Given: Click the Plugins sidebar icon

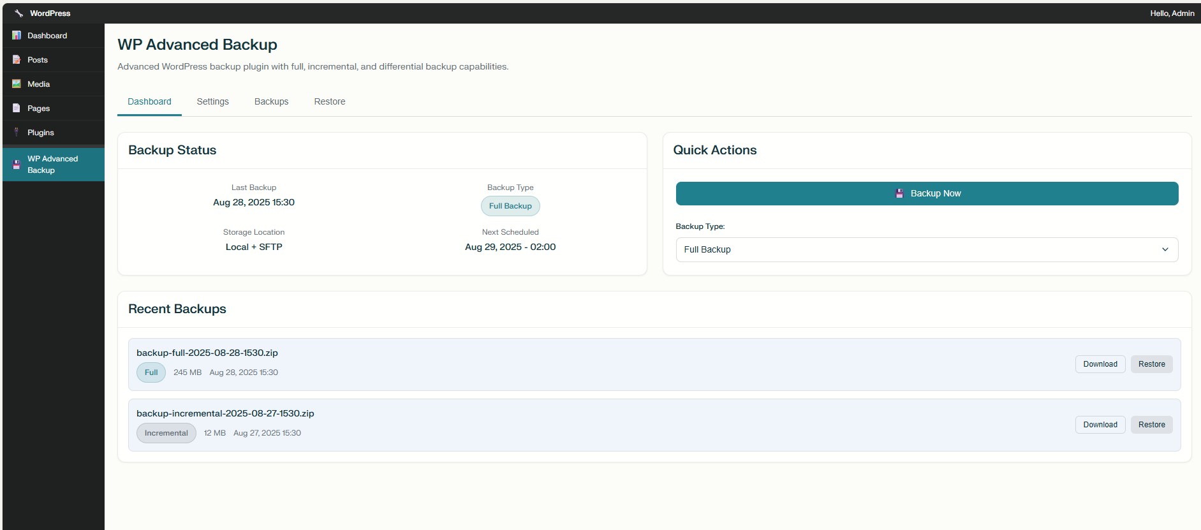Looking at the screenshot, I should (17, 133).
